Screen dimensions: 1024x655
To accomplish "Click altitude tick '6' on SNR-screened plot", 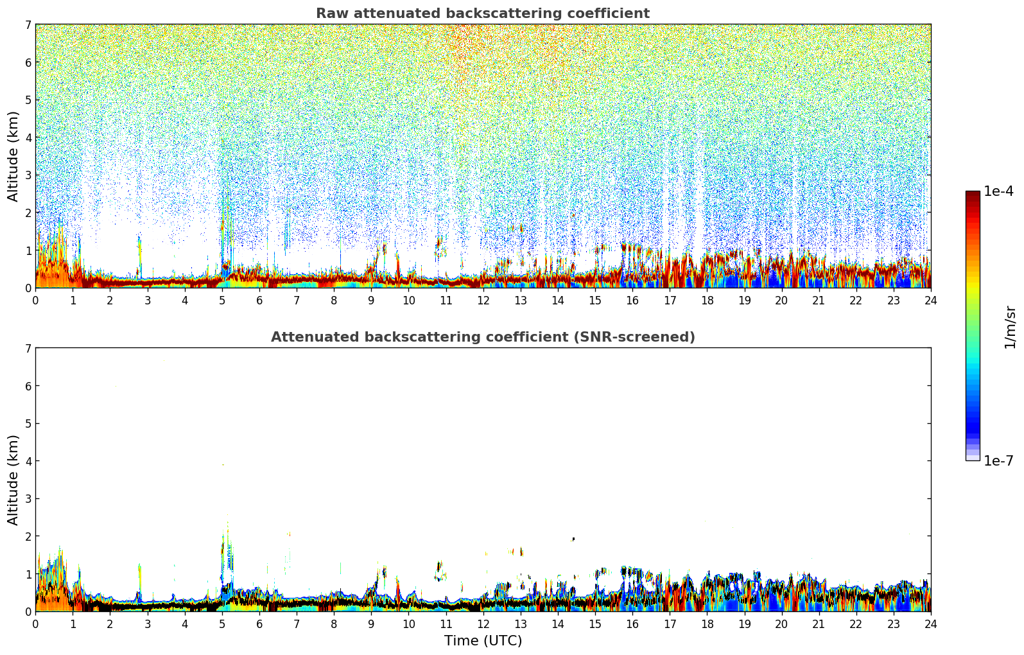I will point(28,386).
